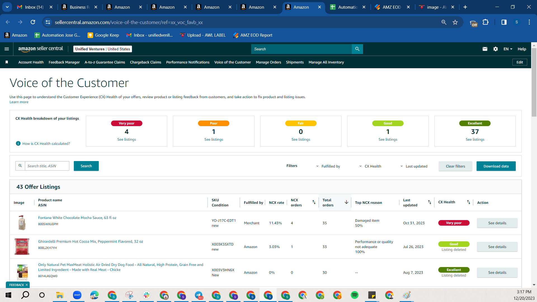Toggle the Chrome side panel icon
Image resolution: width=537 pixels, height=302 pixels.
(504, 22)
